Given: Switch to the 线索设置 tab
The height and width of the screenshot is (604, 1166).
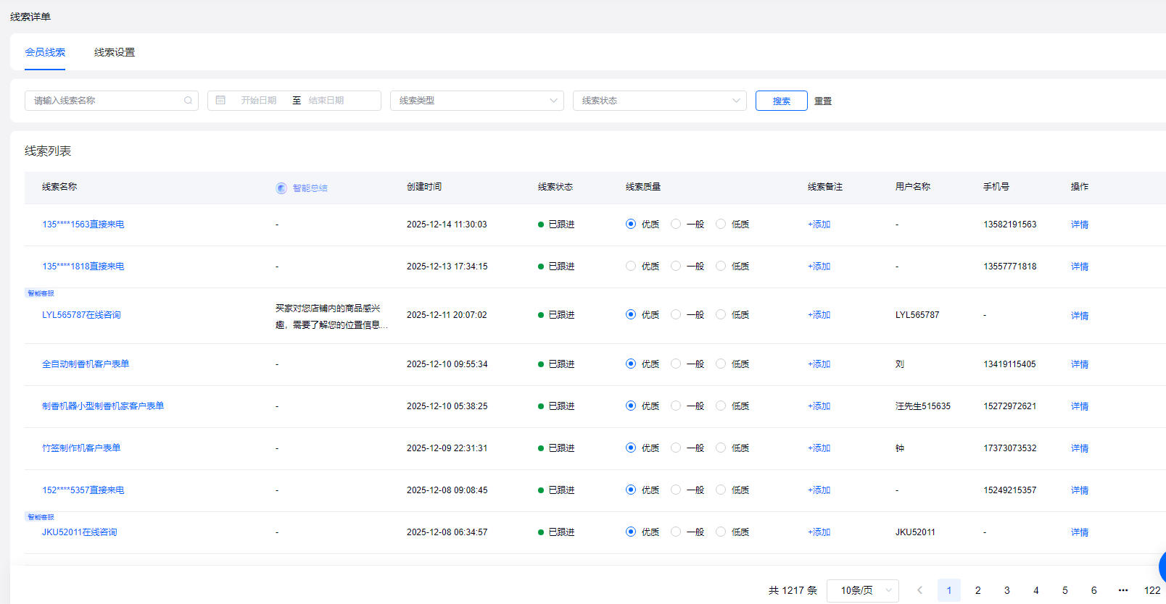Looking at the screenshot, I should 115,52.
